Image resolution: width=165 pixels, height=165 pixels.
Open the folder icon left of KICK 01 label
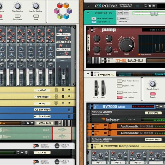(x=22, y=152)
